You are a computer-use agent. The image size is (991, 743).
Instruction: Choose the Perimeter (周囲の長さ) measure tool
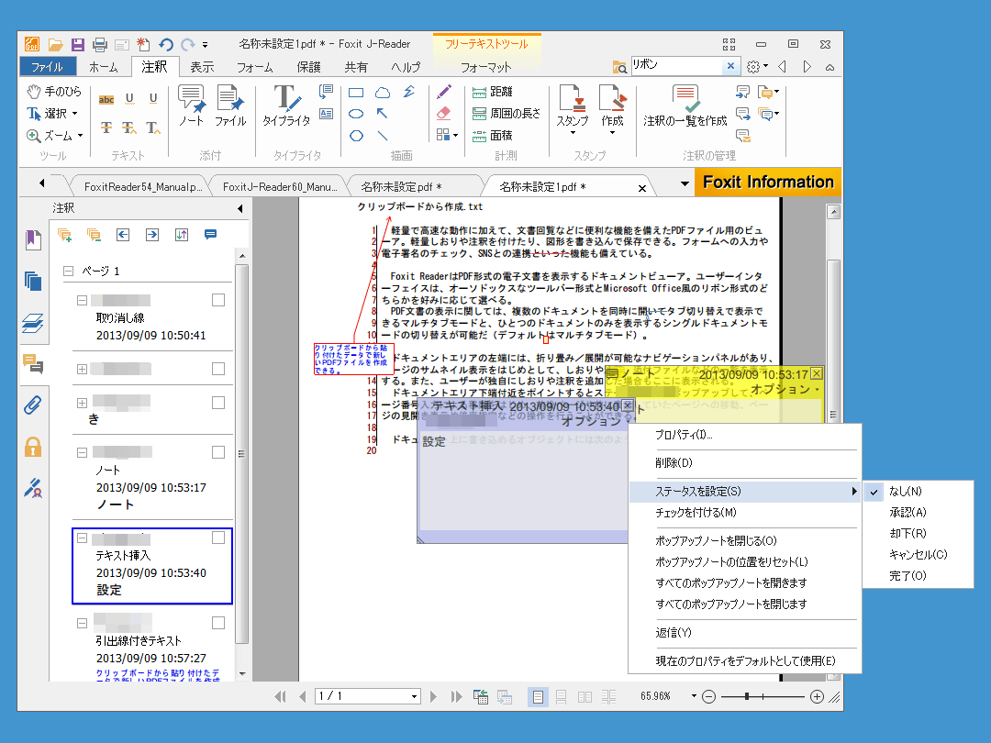pos(507,114)
